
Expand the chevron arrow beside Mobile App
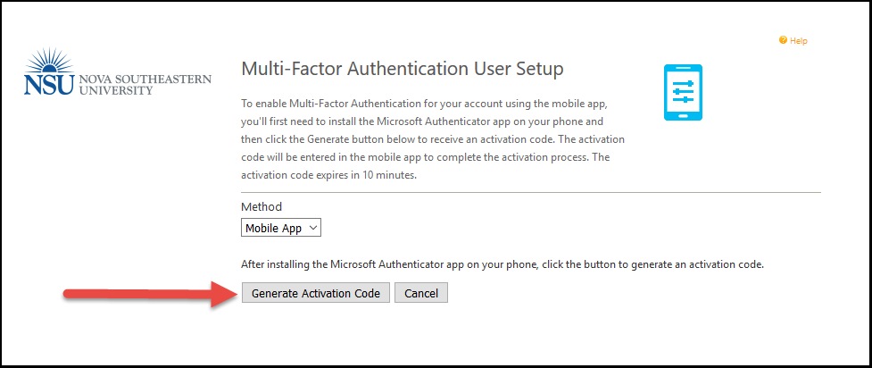pyautogui.click(x=312, y=228)
